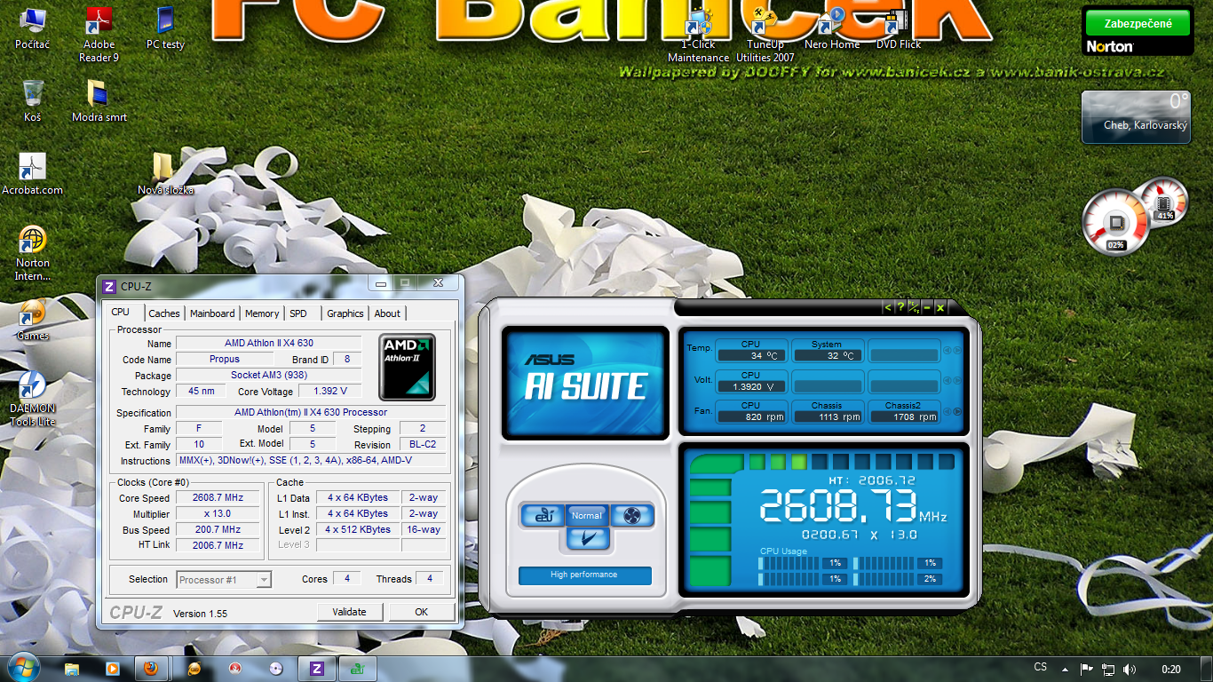The width and height of the screenshot is (1213, 682).
Task: Open the volume speaker tray icon
Action: coord(1130,669)
